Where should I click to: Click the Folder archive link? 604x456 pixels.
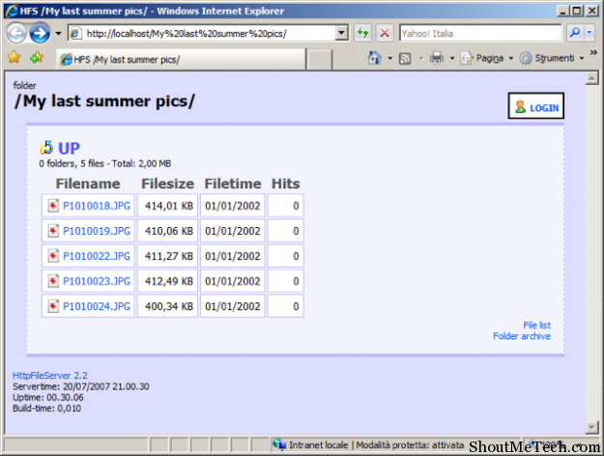pyautogui.click(x=522, y=336)
